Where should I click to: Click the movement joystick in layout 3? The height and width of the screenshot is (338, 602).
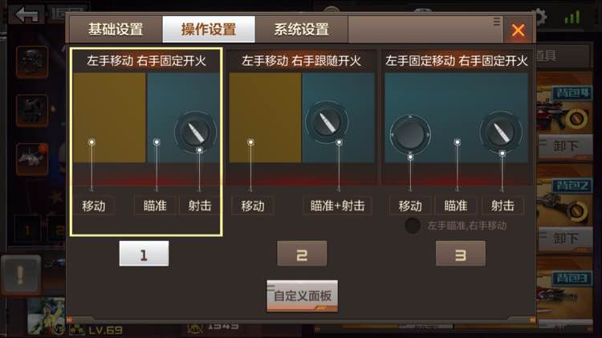click(x=410, y=135)
